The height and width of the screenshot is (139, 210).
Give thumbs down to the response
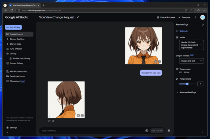pos(53,121)
